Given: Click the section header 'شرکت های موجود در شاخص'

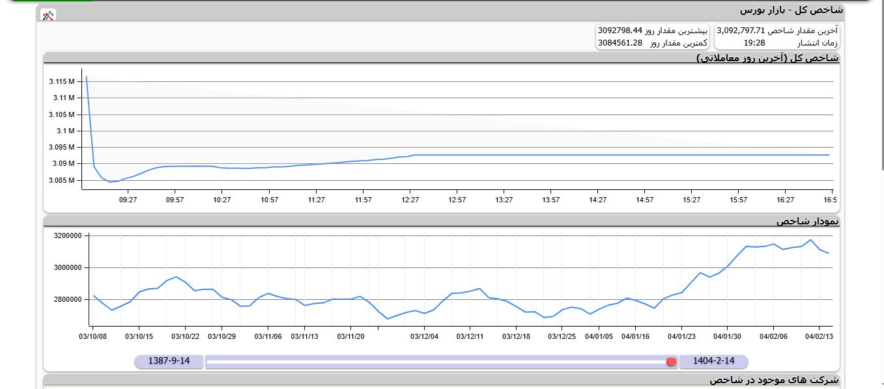Looking at the screenshot, I should click(x=775, y=380).
